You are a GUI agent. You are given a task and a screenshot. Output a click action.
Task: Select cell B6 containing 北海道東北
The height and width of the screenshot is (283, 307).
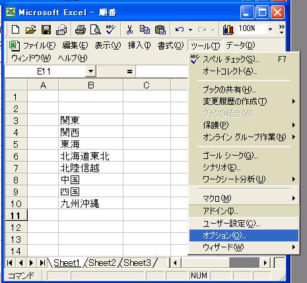90,156
